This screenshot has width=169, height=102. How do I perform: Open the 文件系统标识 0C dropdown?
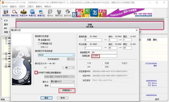[x=71, y=59]
